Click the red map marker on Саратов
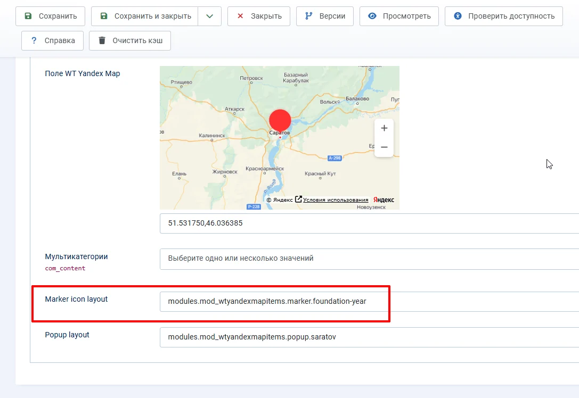Screen dimensions: 579x398 [280, 120]
